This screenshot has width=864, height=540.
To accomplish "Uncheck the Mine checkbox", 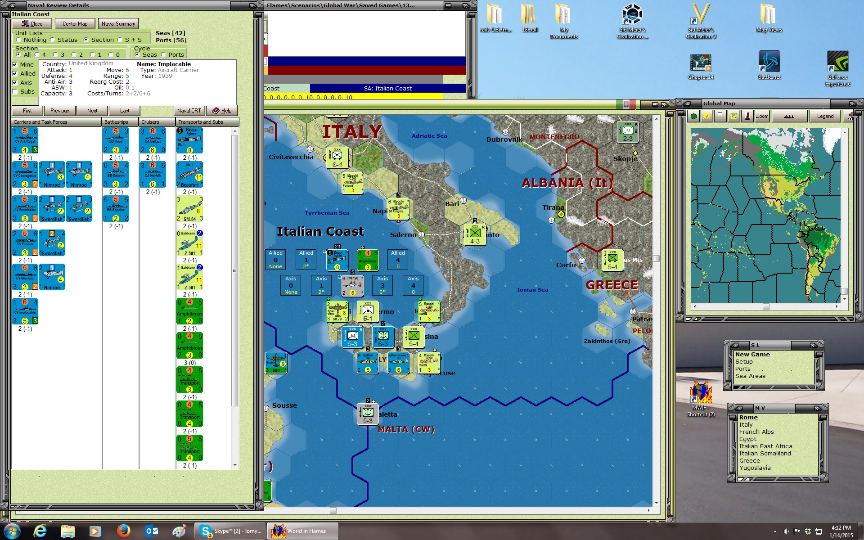I will (15, 64).
